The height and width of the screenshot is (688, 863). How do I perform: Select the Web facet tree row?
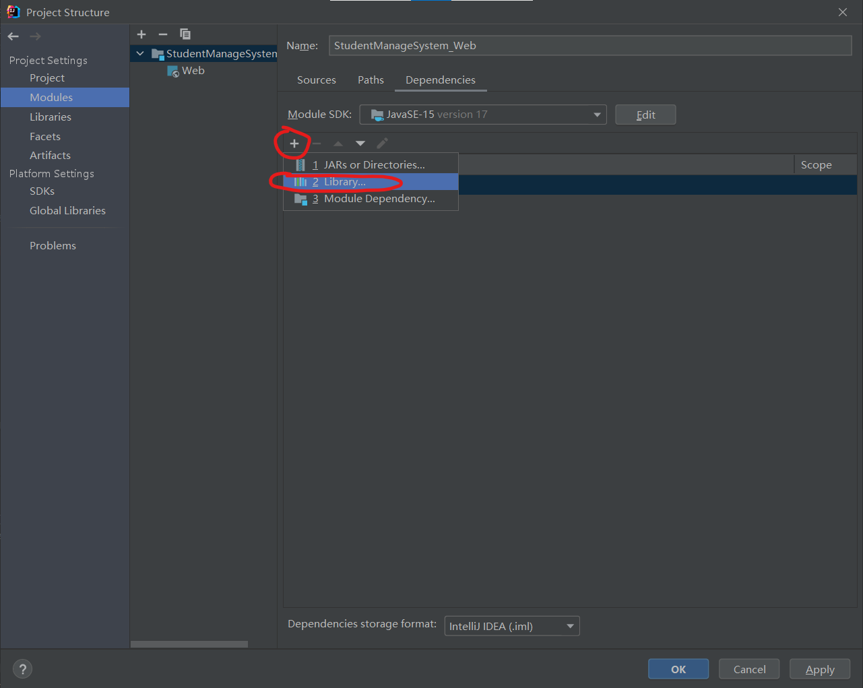[203, 71]
